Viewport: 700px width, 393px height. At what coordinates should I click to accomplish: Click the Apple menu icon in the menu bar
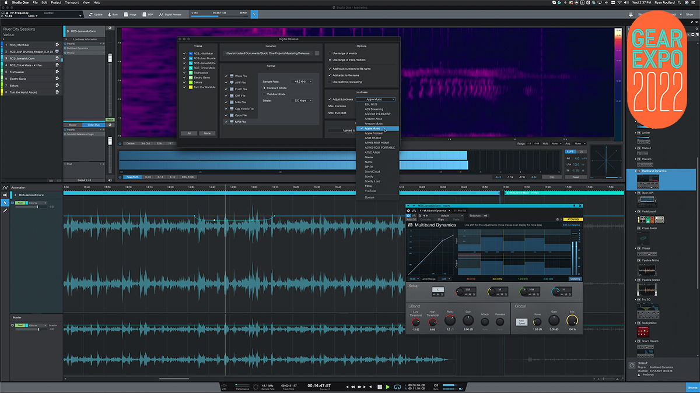(x=5, y=2)
